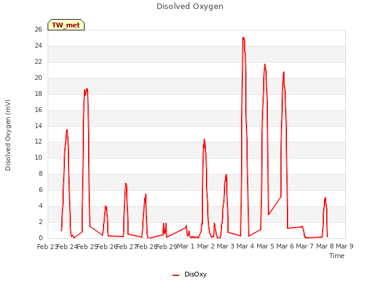This screenshot has width=381, height=286.
Task: Click the peak near 12.3 on Mar 2
Action: 204,139
